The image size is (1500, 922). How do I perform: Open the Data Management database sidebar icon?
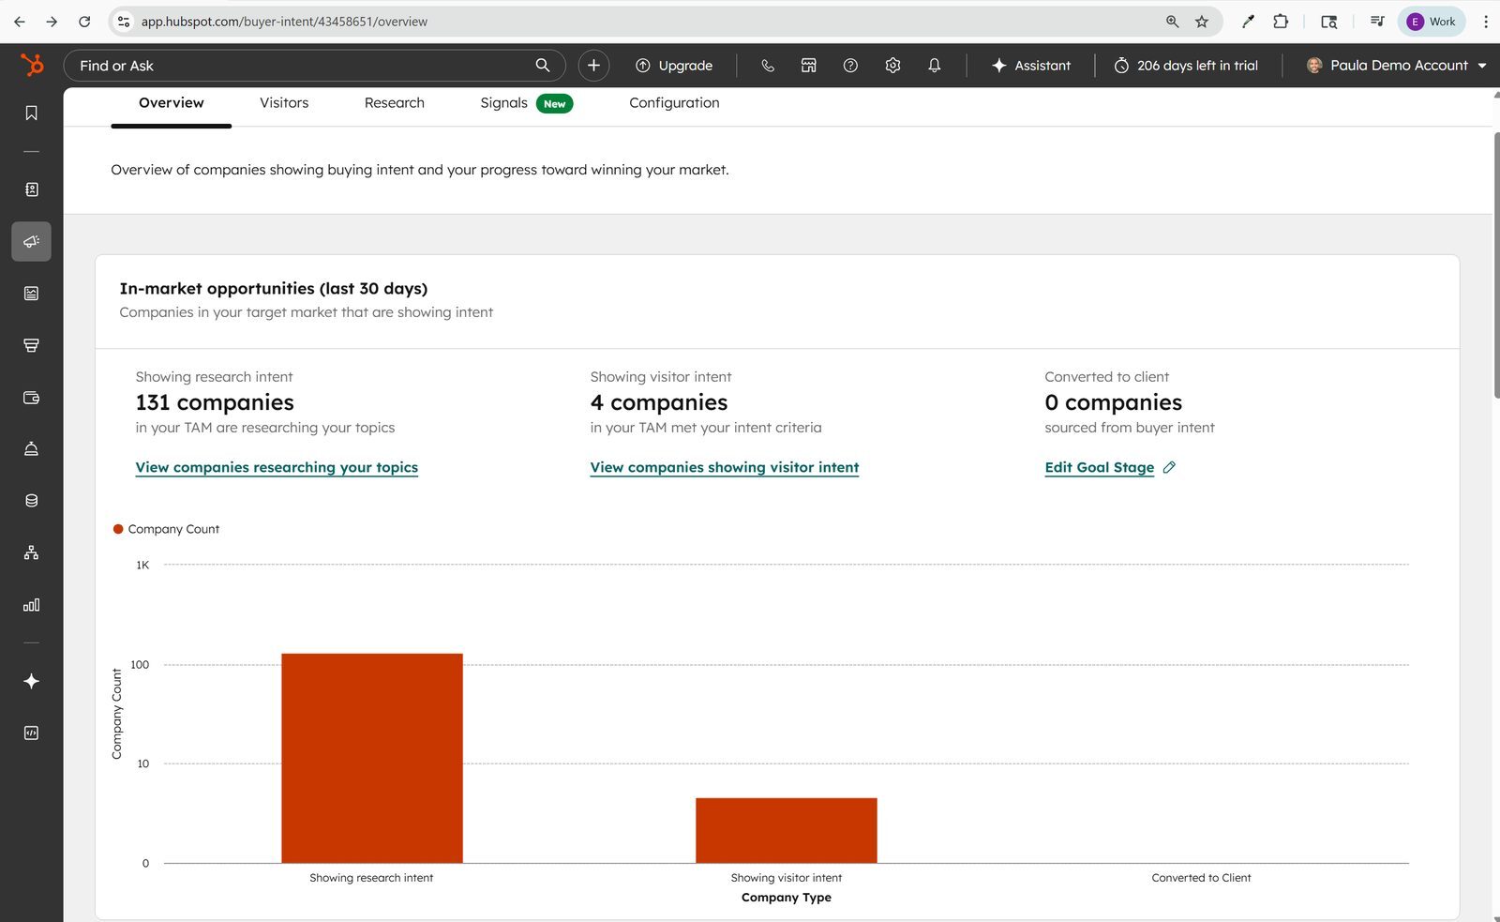pos(31,501)
